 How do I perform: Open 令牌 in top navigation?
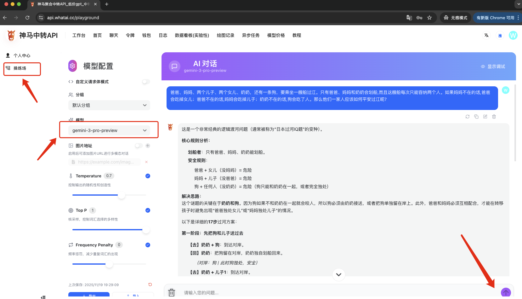pos(130,35)
